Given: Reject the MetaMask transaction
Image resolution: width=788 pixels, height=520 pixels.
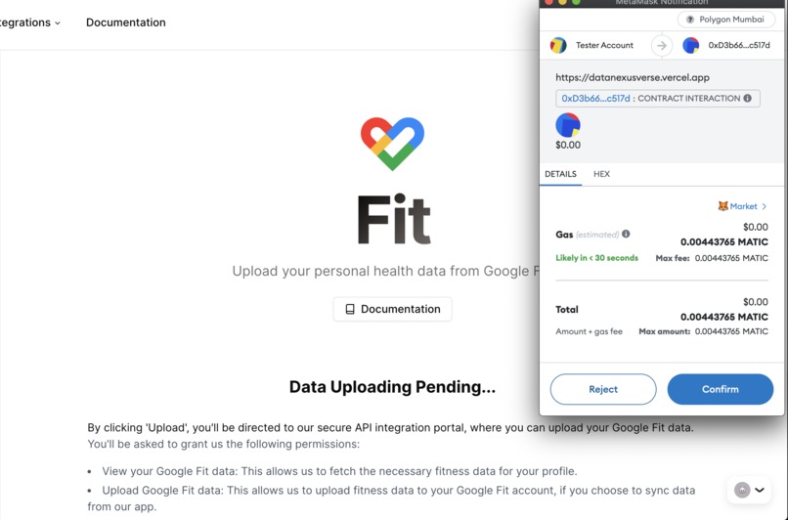Looking at the screenshot, I should coord(603,389).
